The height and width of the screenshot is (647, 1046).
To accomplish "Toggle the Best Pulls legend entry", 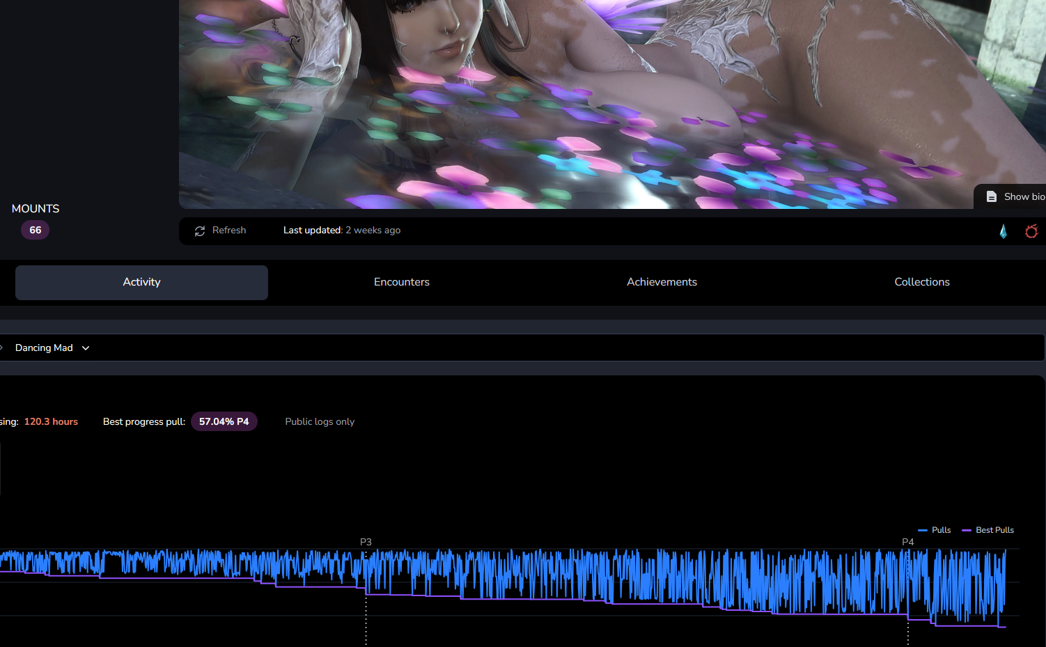I will 988,530.
